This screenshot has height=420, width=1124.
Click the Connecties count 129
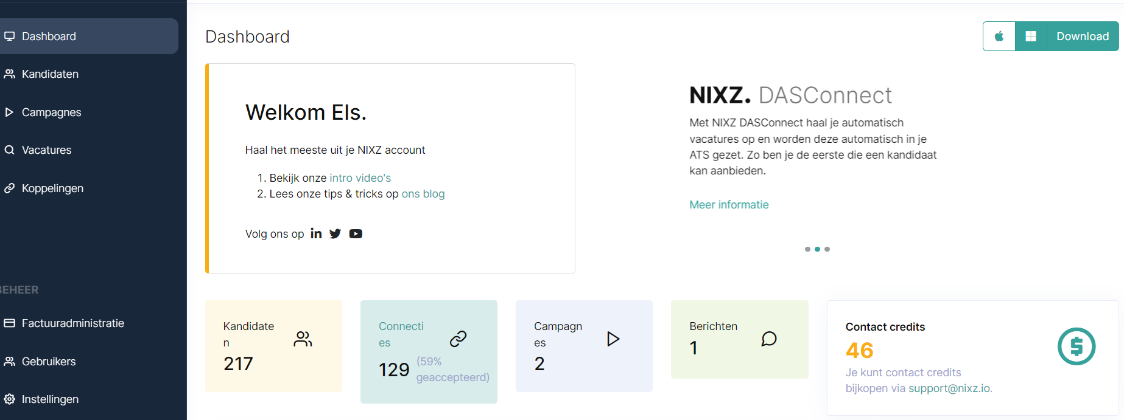394,370
